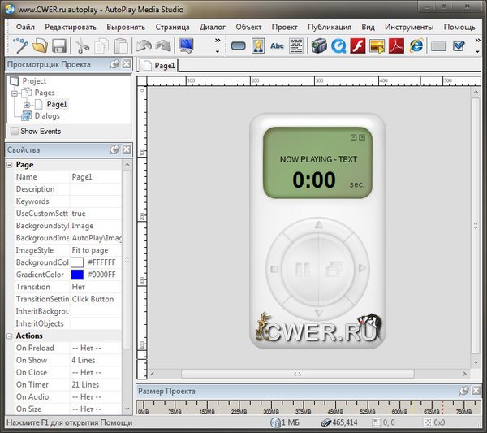Toggle auto-hide pin on Просмотрщик Проекта panel
Viewport: 487px width, 433px height.
point(114,64)
